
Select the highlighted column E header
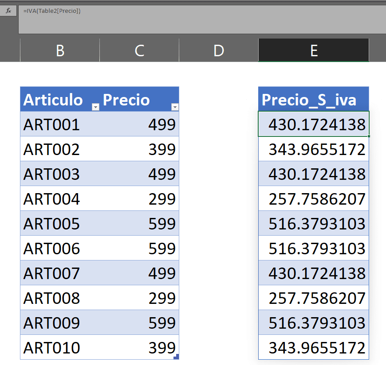314,50
